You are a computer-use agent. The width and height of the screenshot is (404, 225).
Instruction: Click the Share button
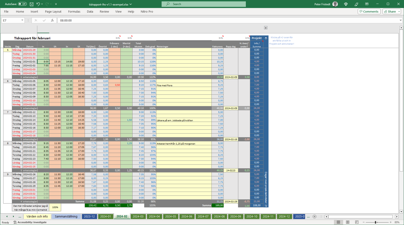tap(391, 12)
